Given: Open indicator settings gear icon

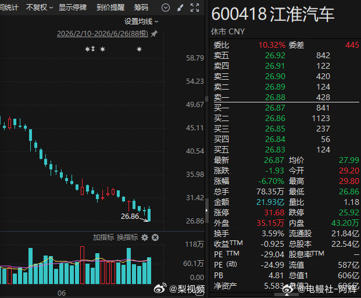Looking at the screenshot, I should 145,237.
